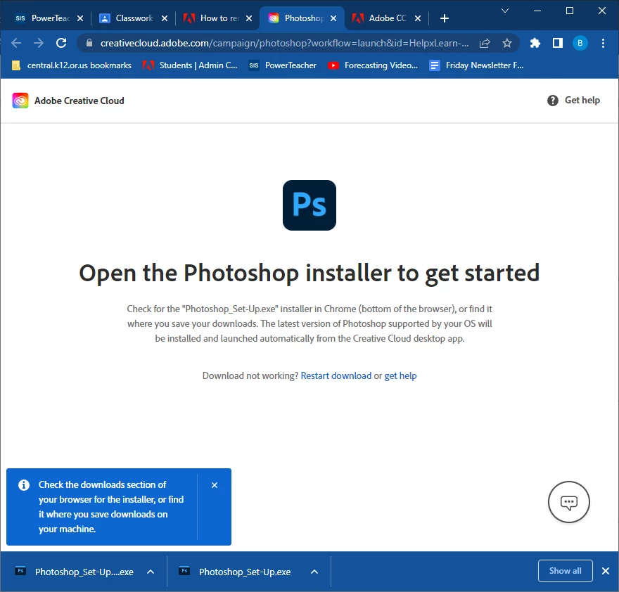Open the profile B avatar
Image resolution: width=619 pixels, height=592 pixels.
click(580, 43)
